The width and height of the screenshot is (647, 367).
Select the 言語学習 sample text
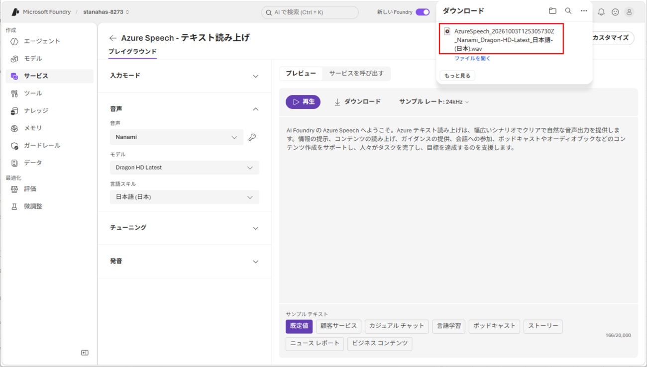(x=449, y=326)
